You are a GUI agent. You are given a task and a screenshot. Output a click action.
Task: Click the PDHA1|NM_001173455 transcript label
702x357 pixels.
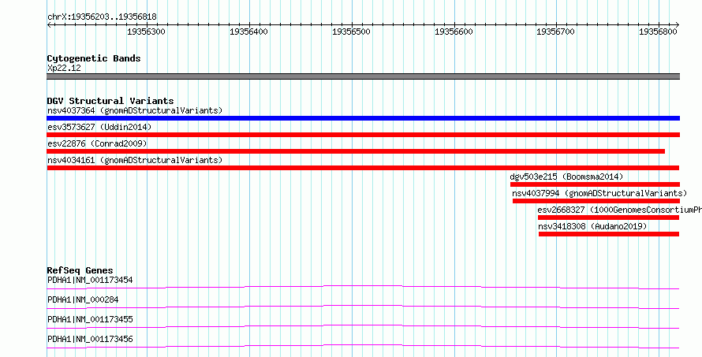90,319
